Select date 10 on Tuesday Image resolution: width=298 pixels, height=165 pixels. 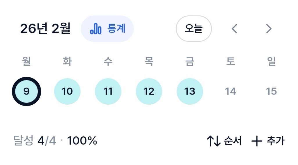click(67, 91)
